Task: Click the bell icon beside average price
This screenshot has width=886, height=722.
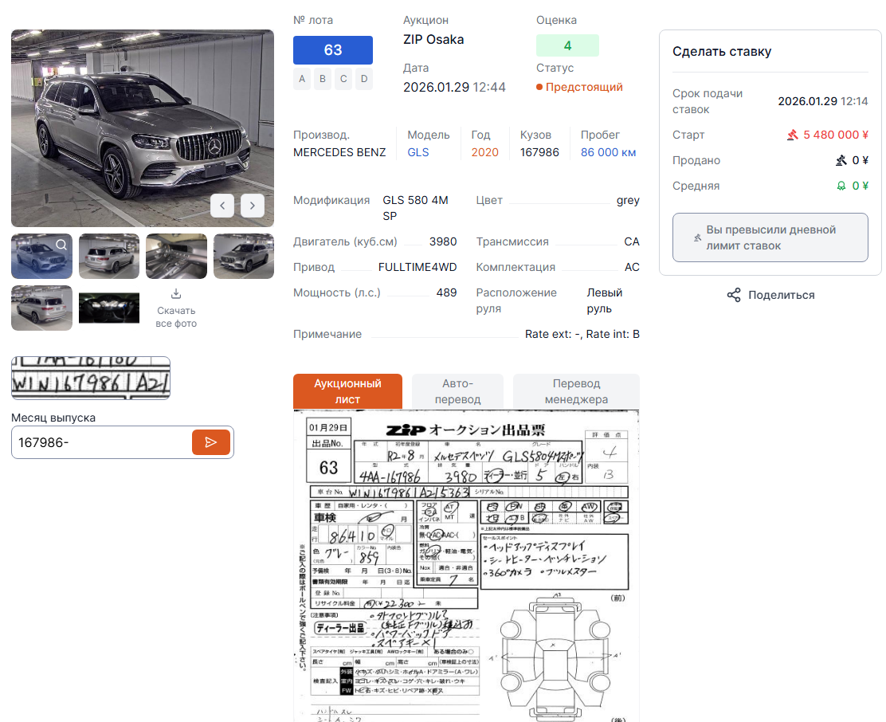Action: tap(841, 186)
